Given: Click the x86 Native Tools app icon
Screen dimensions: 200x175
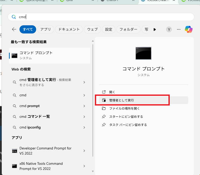Looking at the screenshot, I should [15, 166].
